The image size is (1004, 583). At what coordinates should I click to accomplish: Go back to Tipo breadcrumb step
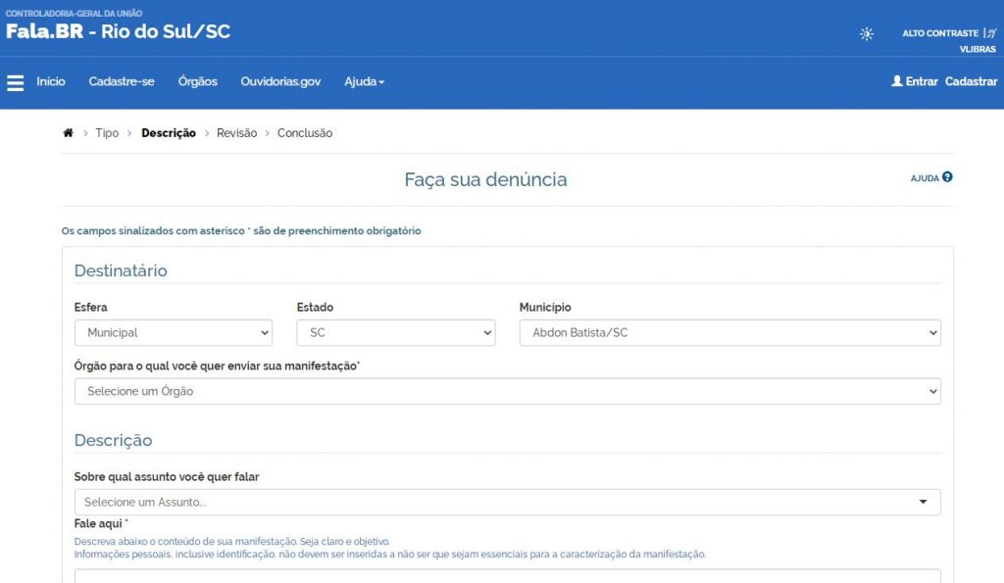[x=107, y=133]
